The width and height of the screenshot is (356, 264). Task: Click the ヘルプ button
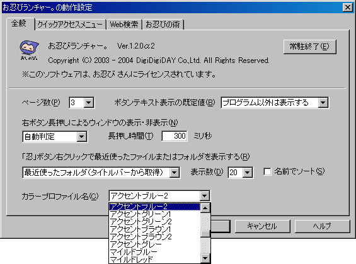[322, 226]
